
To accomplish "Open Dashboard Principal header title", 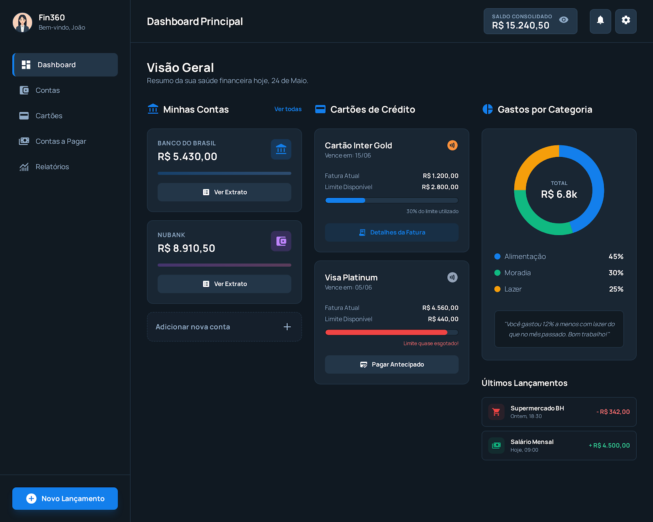I will pos(195,22).
